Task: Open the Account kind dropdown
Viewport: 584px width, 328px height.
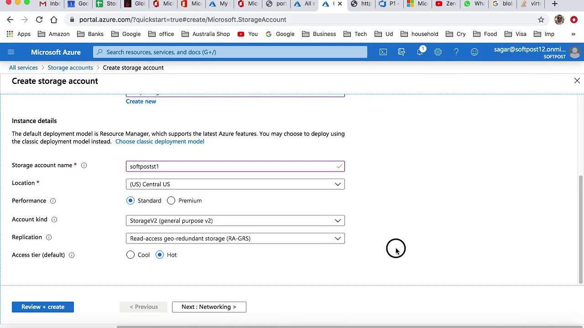Action: pos(235,220)
